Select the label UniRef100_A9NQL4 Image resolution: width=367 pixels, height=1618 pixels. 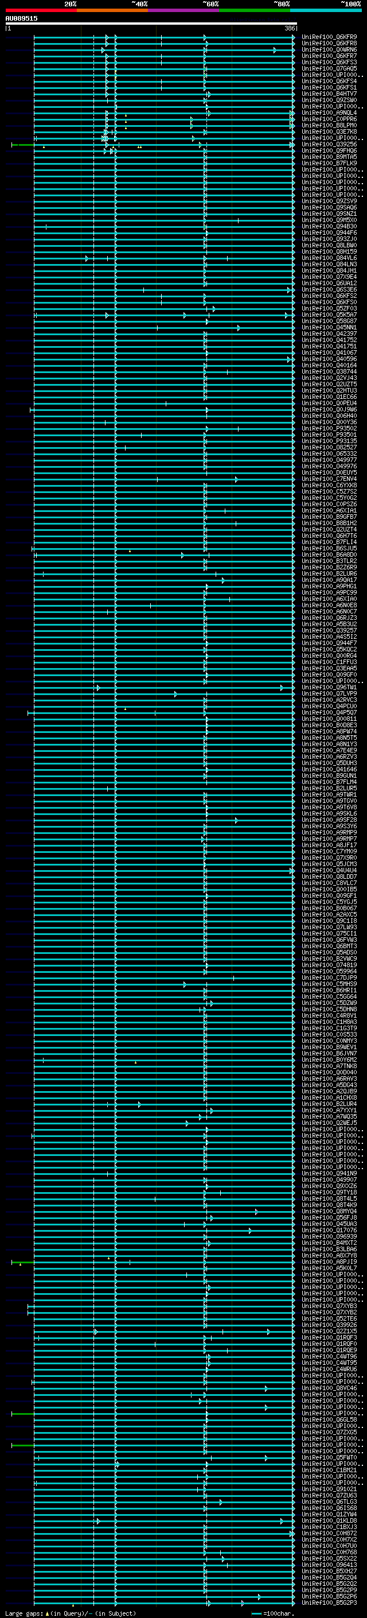pyautogui.click(x=329, y=113)
